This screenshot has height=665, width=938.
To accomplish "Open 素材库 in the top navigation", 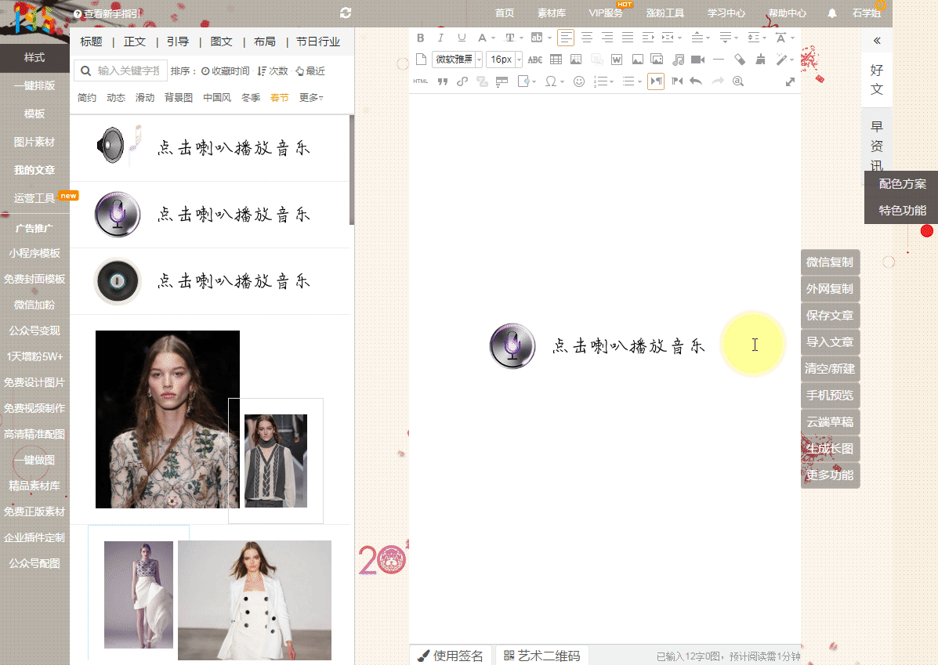I will (x=552, y=13).
